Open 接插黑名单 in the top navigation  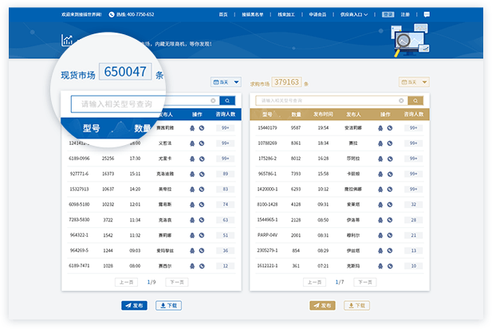click(x=252, y=14)
